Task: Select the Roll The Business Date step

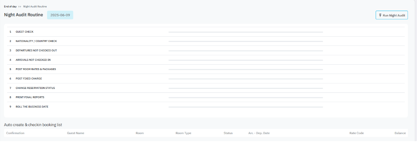Action: [x=32, y=107]
